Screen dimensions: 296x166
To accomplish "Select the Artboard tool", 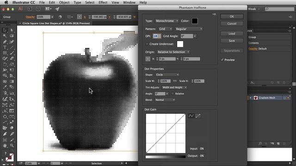I will coord(5,140).
